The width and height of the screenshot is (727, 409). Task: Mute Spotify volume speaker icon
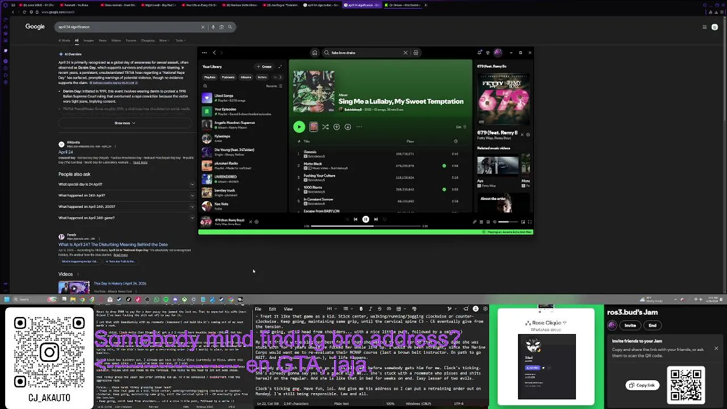pyautogui.click(x=495, y=222)
